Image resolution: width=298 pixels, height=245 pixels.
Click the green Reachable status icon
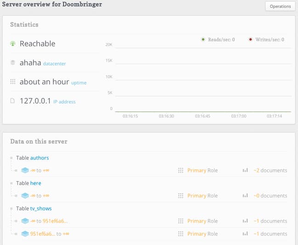pos(13,44)
